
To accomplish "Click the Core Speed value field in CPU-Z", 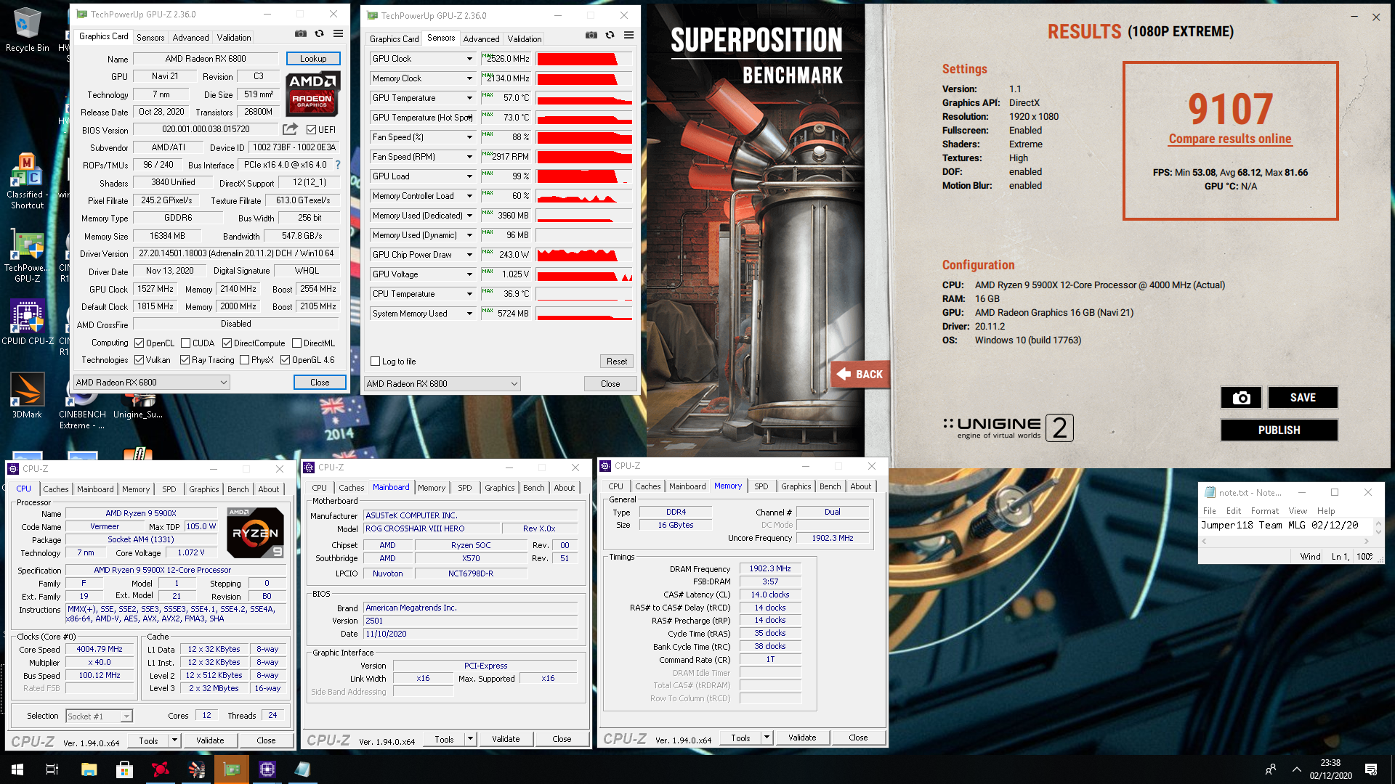I will (100, 650).
